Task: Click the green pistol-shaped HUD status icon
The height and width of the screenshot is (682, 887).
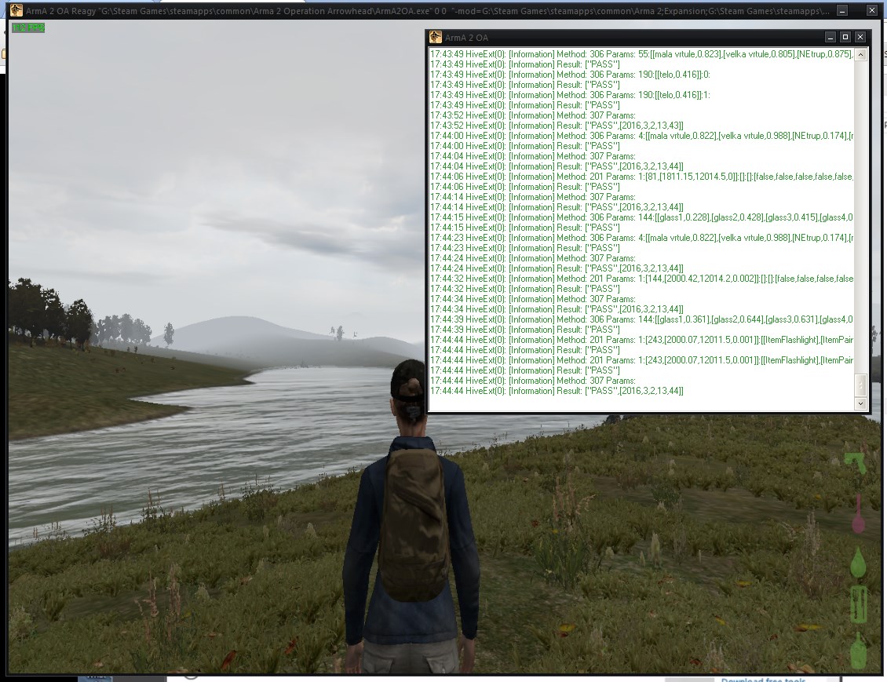Action: (x=857, y=463)
